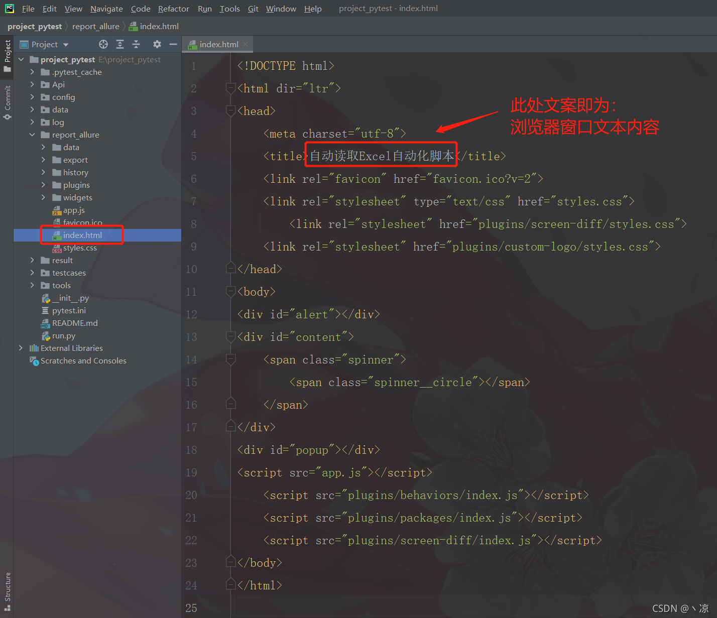The height and width of the screenshot is (618, 717).
Task: Open the Commit tool window side tab
Action: [x=7, y=102]
